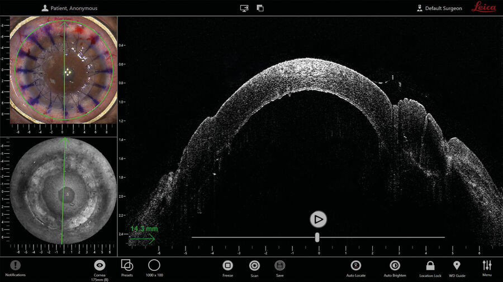Select the Patient, Anonymous profile

pos(70,8)
